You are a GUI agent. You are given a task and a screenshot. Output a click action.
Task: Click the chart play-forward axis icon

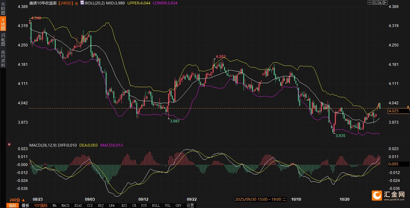380,3
